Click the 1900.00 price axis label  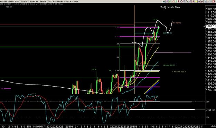click(211, 22)
